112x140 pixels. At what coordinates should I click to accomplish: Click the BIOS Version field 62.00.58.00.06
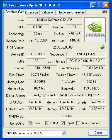pyautogui.click(x=62, y=47)
